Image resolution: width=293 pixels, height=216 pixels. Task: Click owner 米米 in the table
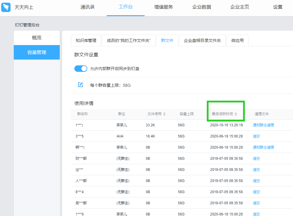tap(120, 136)
